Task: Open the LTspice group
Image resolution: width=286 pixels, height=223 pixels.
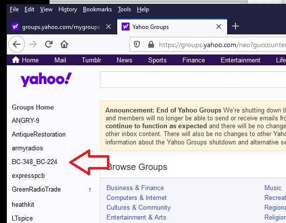Action: (22, 218)
